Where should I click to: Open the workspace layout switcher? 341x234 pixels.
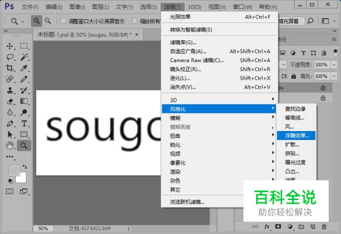click(x=329, y=21)
